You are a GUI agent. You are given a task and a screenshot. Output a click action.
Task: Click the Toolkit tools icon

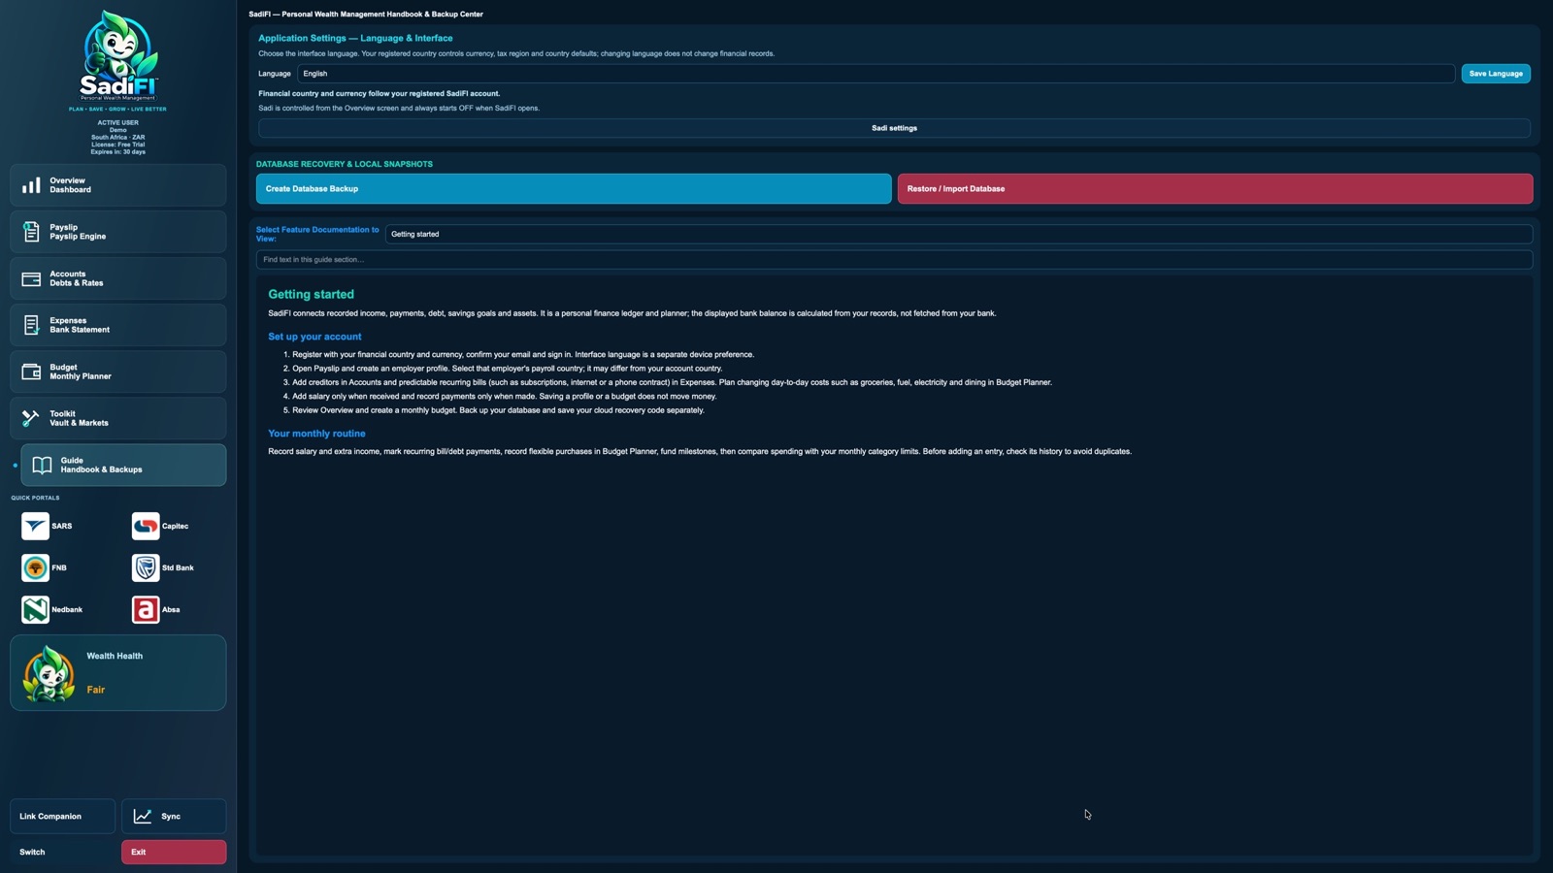31,418
